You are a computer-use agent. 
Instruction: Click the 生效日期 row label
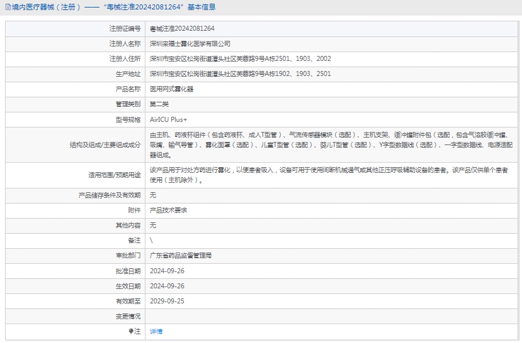tap(128, 286)
